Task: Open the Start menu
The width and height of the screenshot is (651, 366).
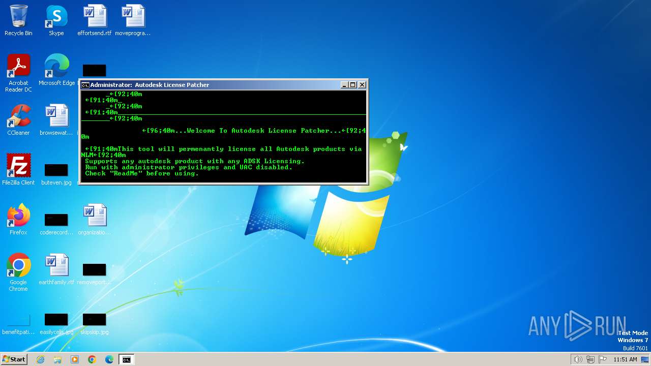Action: [14, 359]
